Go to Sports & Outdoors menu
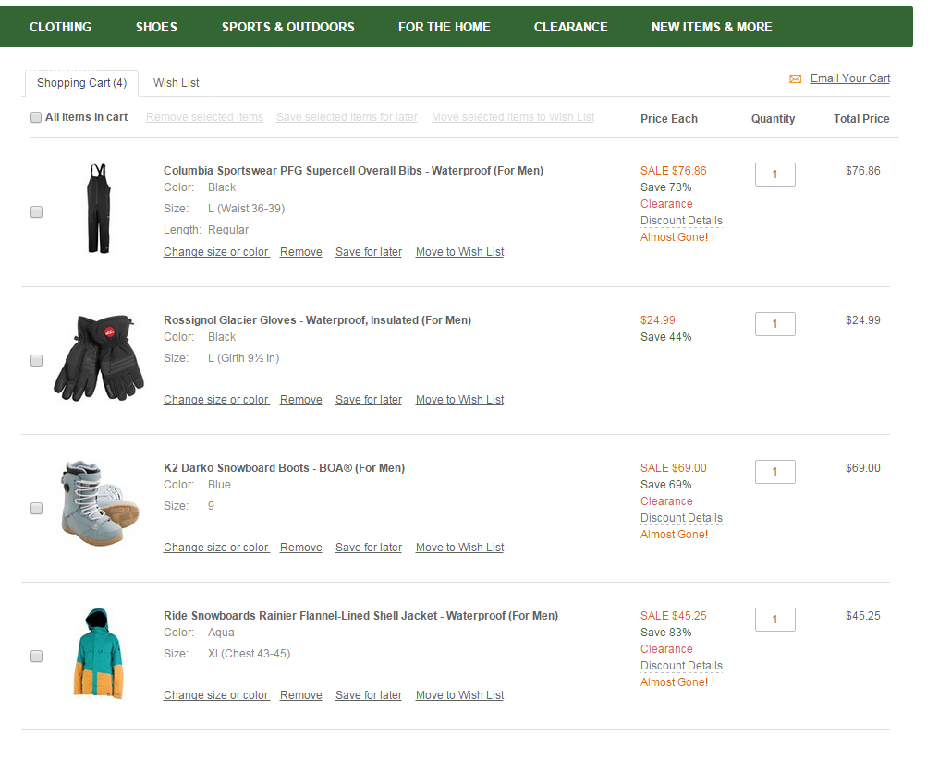The image size is (951, 759). tap(288, 27)
